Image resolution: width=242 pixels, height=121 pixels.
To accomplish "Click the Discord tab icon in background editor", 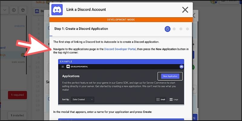I will pos(37,11).
